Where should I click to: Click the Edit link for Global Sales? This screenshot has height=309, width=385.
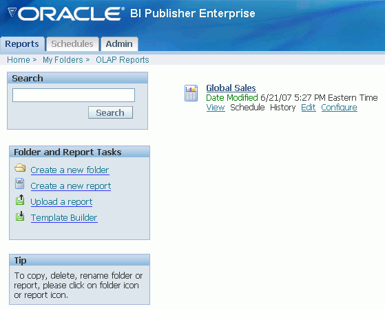pyautogui.click(x=309, y=108)
